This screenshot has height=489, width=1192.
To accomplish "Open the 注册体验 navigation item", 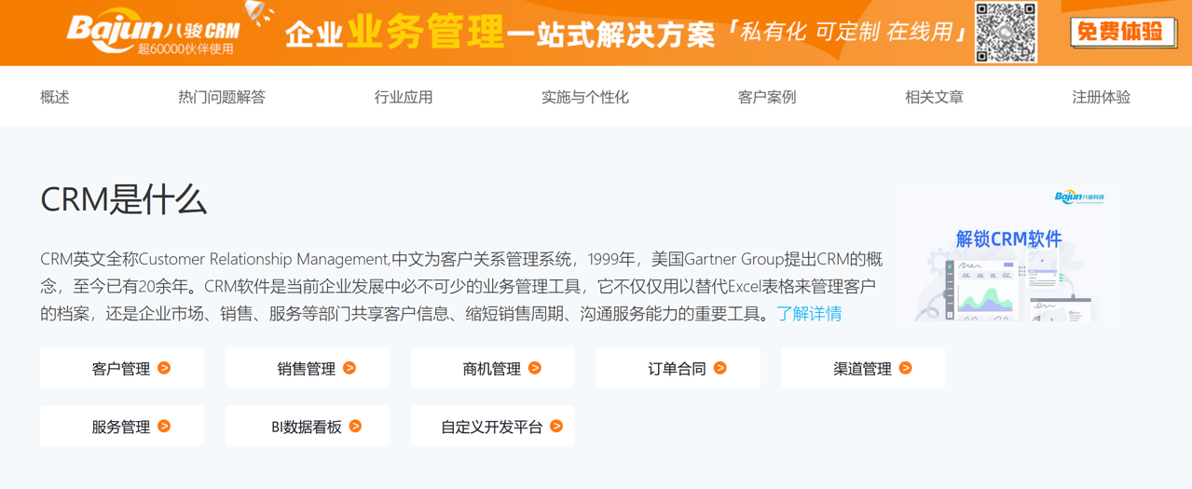I will coord(1101,97).
